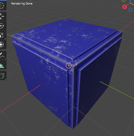Select the Cursor tool in toolbar
Screen dimensions: 134x136
pyautogui.click(x=2, y=5)
